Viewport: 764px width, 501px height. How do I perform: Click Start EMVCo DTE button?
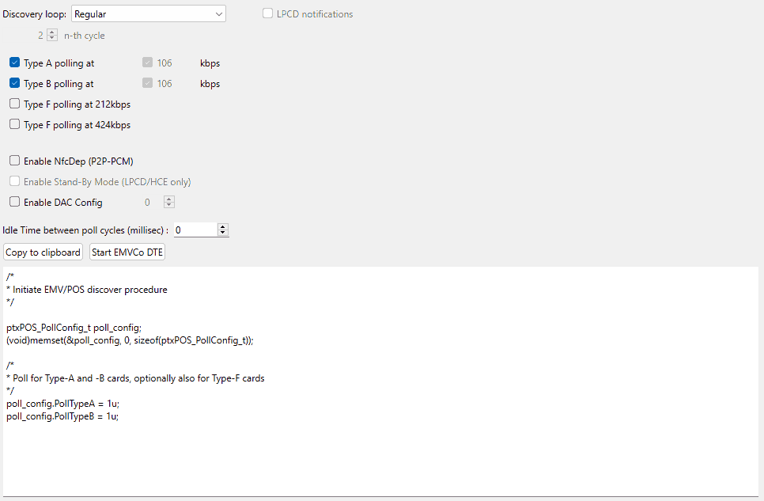pyautogui.click(x=127, y=252)
